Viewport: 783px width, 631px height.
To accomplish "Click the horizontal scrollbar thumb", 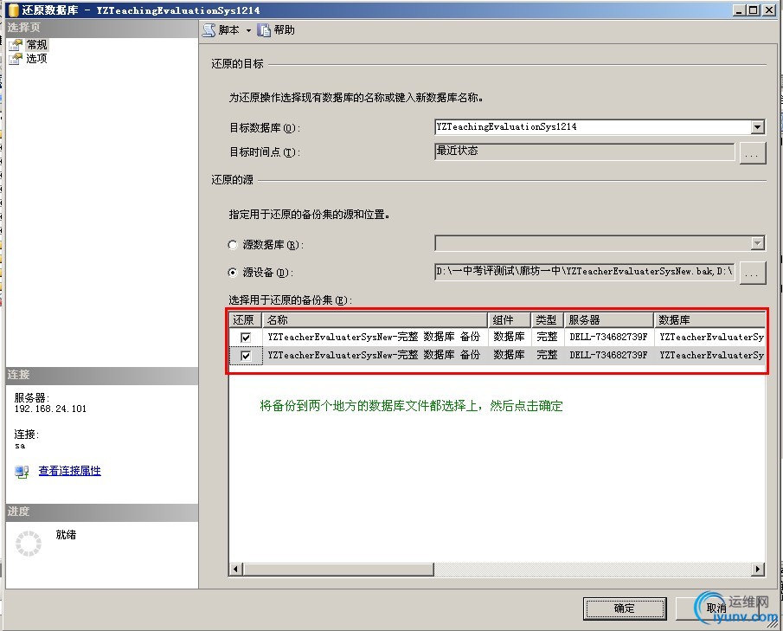I will pyautogui.click(x=338, y=569).
